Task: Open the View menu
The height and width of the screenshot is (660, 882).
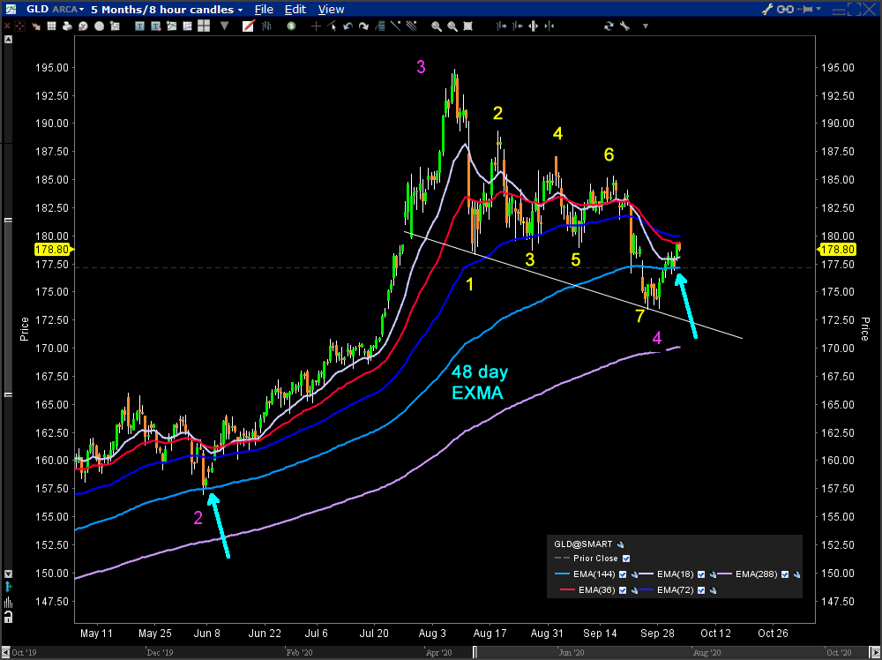Action: [331, 10]
